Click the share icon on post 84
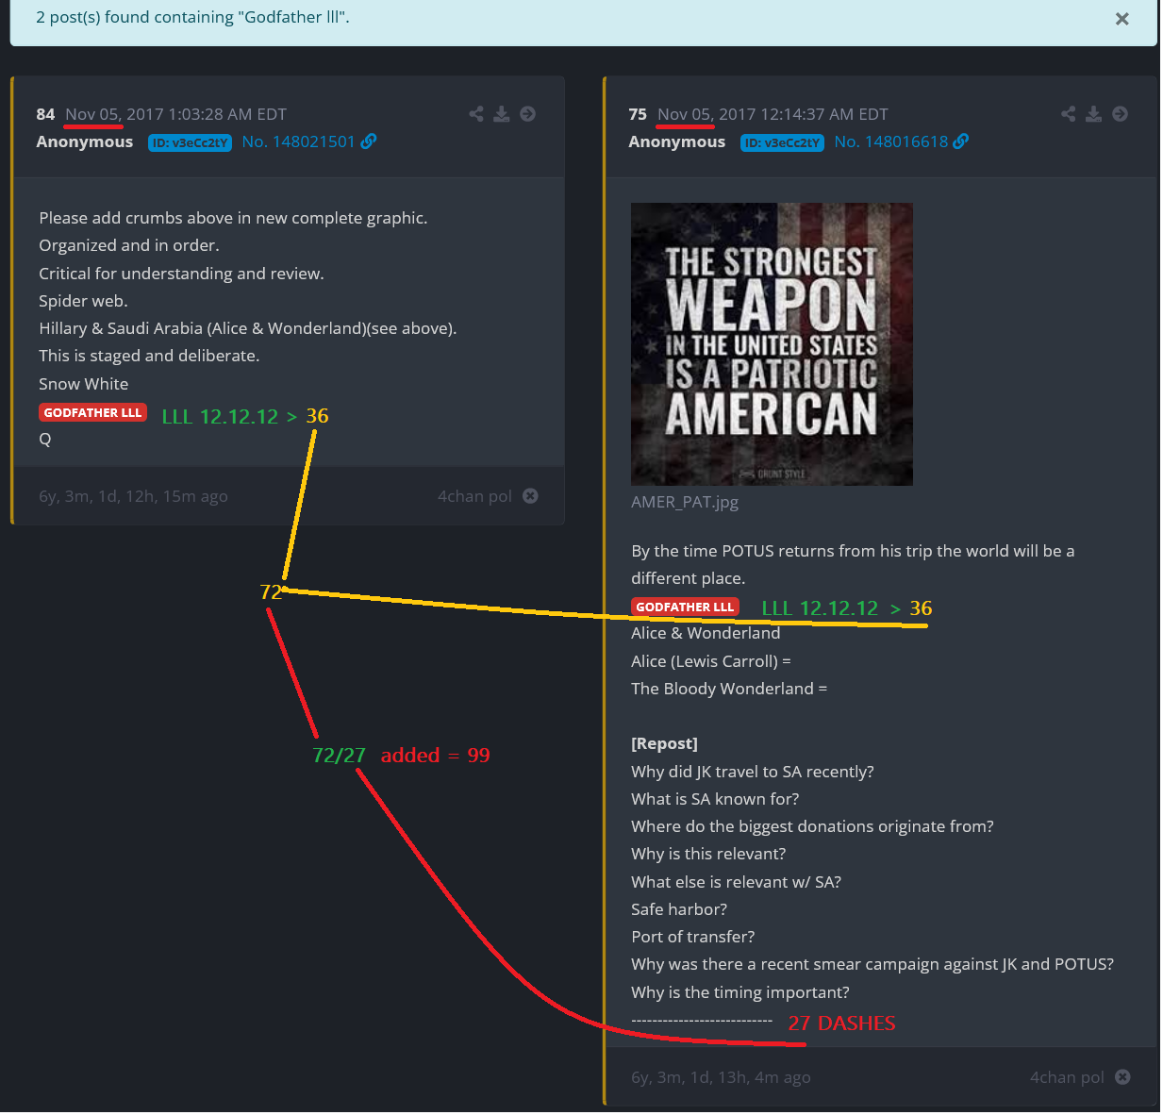 (x=476, y=114)
